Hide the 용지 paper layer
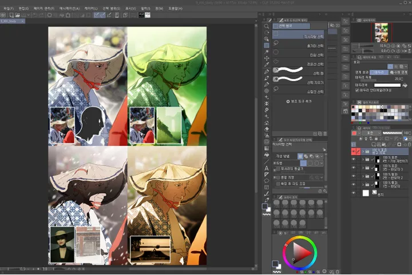The image size is (412, 275). point(354,193)
